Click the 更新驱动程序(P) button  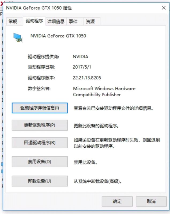point(40,125)
